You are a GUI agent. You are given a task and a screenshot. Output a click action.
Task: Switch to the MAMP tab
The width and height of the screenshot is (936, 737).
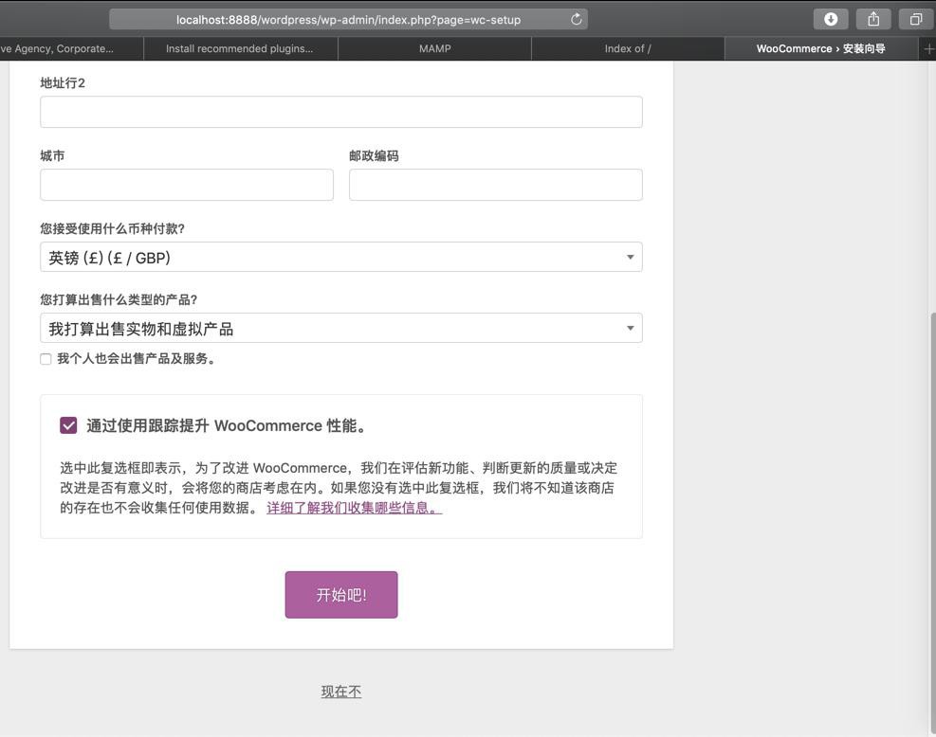pos(434,49)
